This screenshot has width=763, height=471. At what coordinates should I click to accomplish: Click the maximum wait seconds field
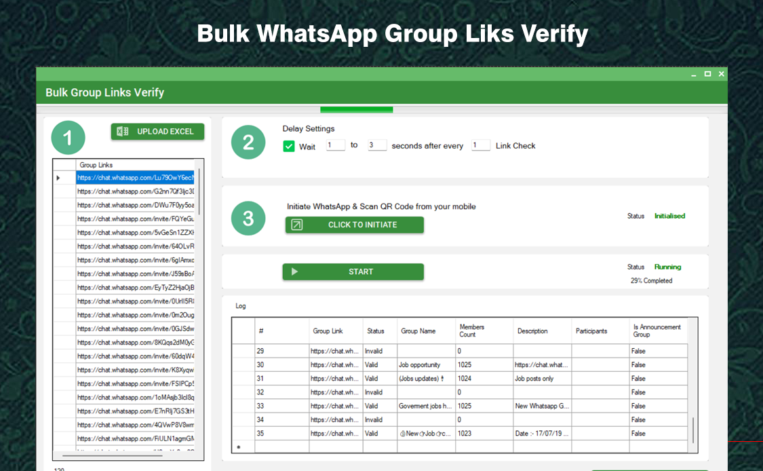[377, 145]
